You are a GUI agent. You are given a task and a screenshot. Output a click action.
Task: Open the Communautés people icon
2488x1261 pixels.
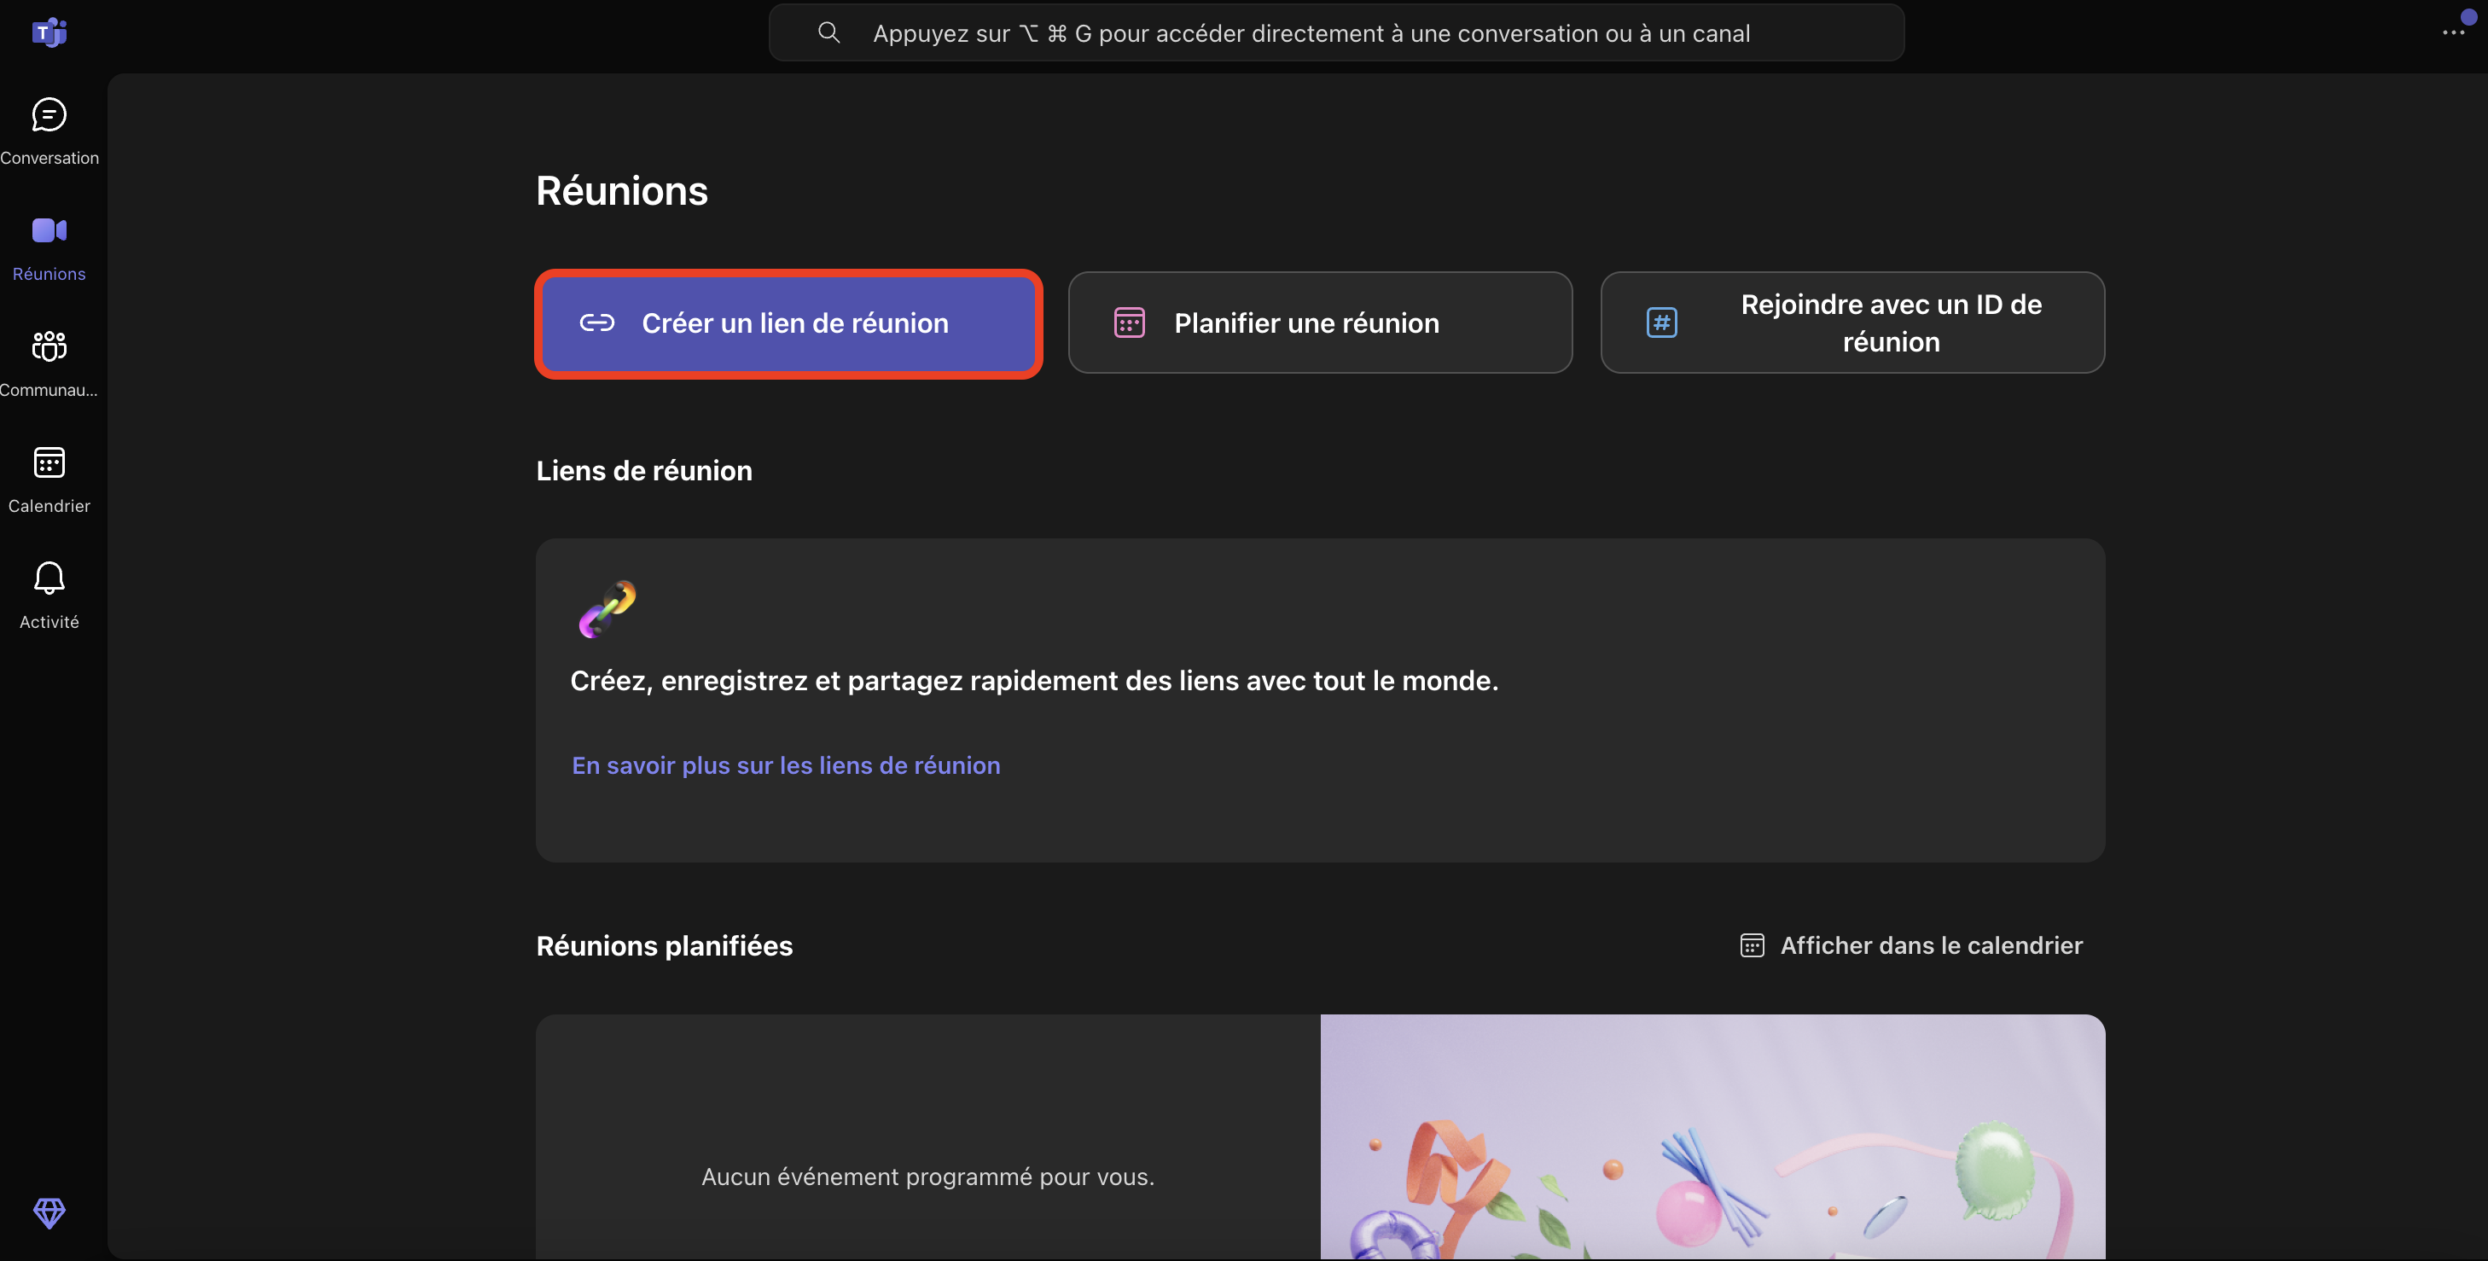tap(49, 346)
